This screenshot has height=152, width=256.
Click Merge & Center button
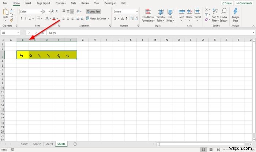96,18
